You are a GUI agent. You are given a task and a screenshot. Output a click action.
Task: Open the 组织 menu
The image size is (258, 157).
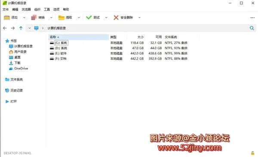pyautogui.click(x=37, y=9)
